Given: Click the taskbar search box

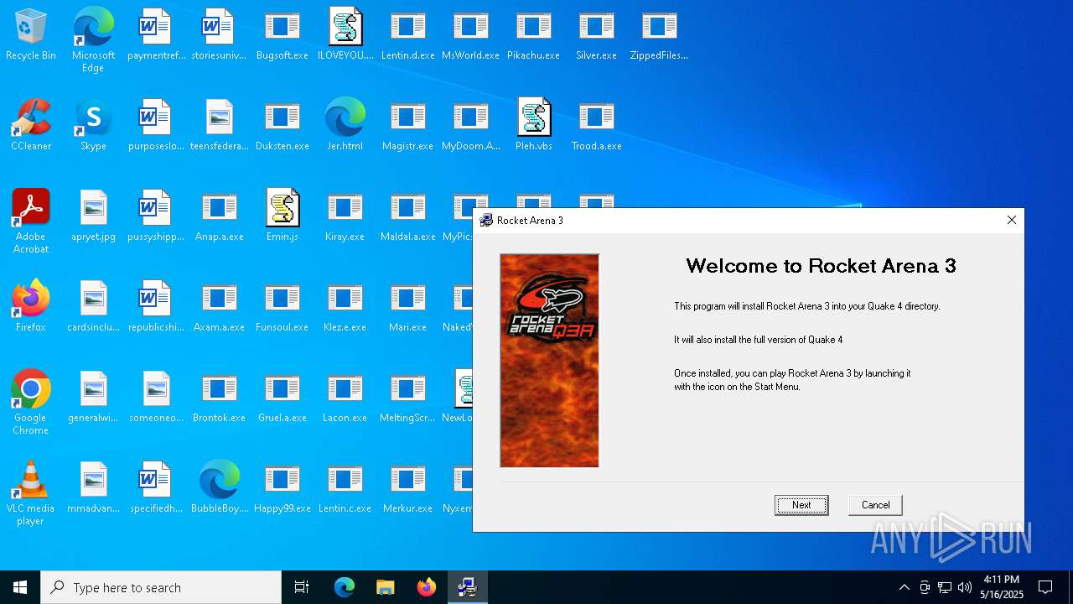Looking at the screenshot, I should click(x=161, y=587).
